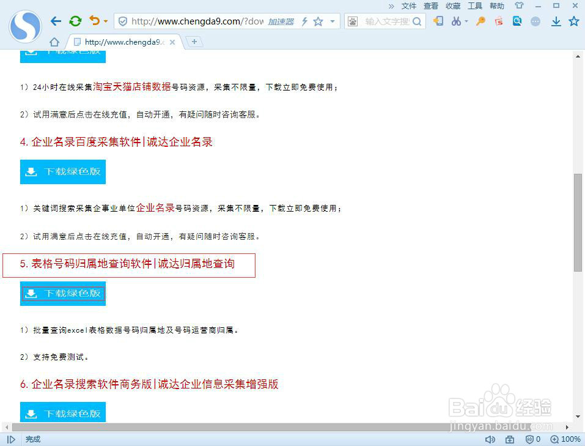
Task: Open the 收藏 menu
Action: click(453, 6)
